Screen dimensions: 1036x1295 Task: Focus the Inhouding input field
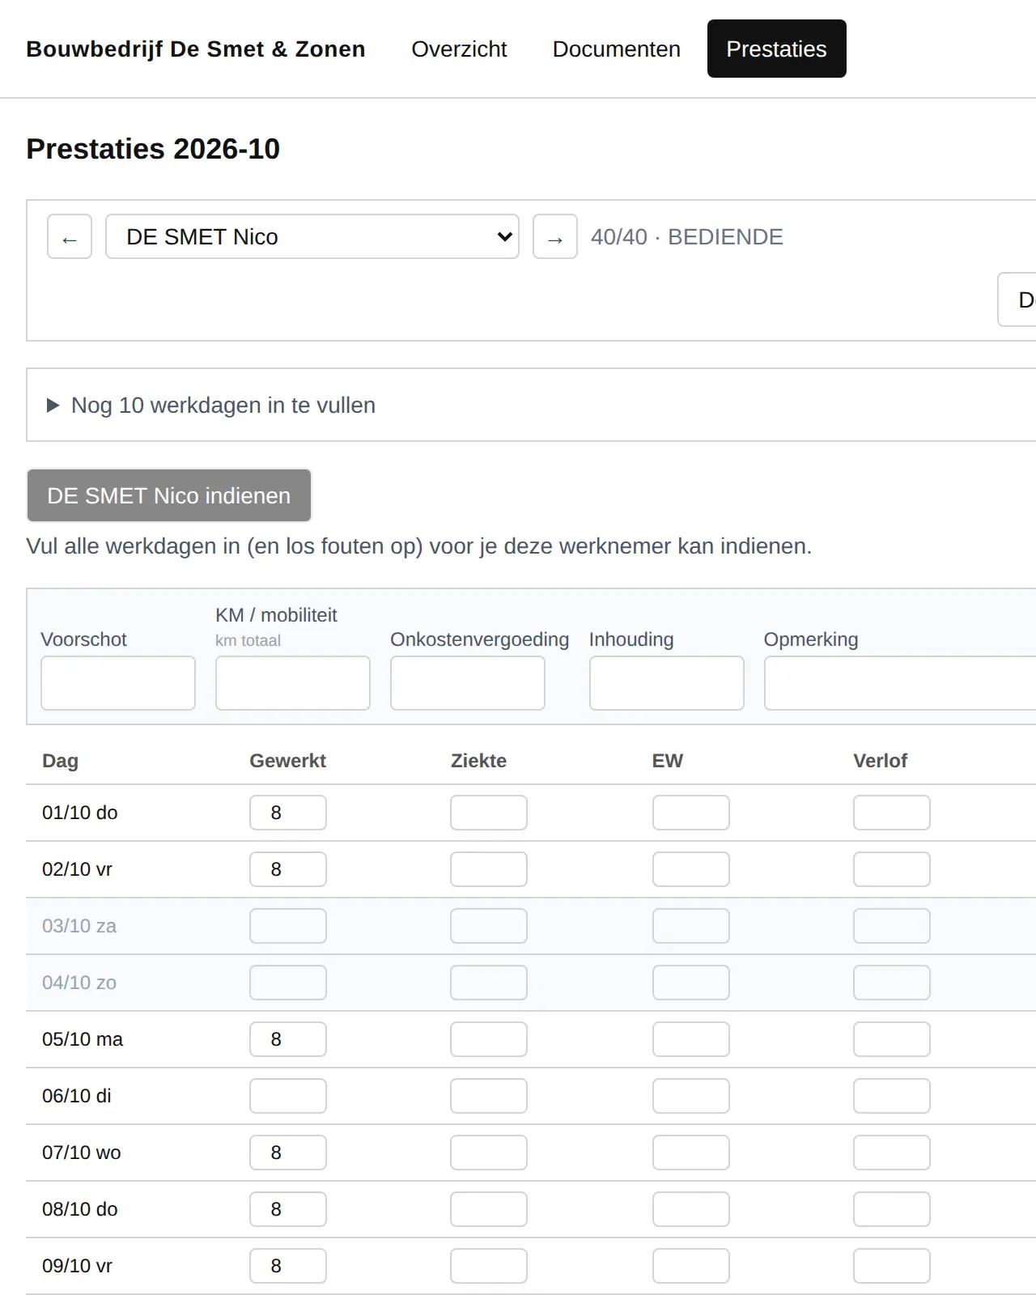click(667, 683)
